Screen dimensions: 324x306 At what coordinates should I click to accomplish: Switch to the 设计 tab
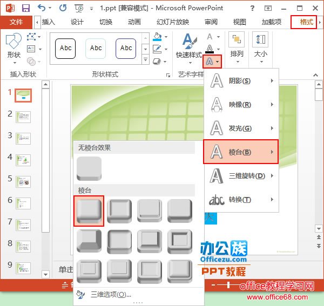tap(77, 22)
